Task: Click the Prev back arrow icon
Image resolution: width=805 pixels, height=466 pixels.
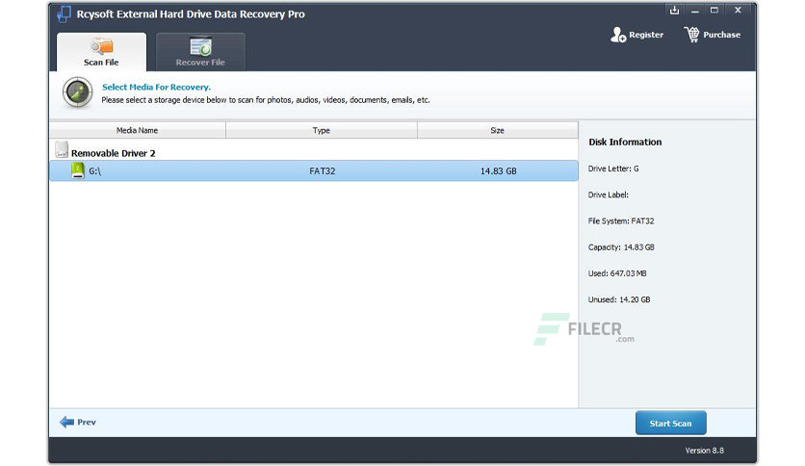Action: (x=66, y=423)
